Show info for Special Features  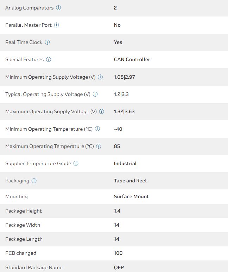click(49, 59)
